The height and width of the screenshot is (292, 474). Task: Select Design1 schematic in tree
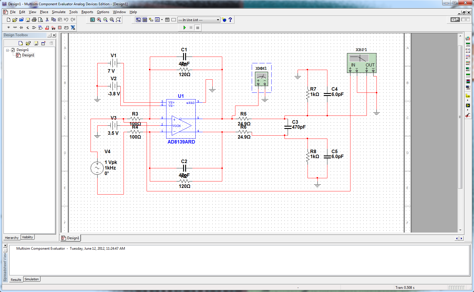point(28,55)
